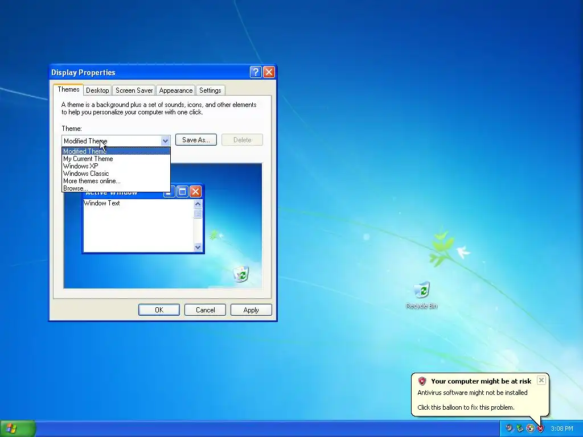Open the Settings tab
This screenshot has width=583, height=437.
click(210, 90)
